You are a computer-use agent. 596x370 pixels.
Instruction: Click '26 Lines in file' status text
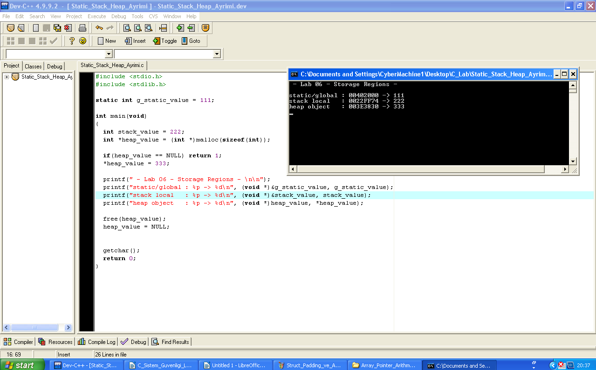pyautogui.click(x=111, y=355)
